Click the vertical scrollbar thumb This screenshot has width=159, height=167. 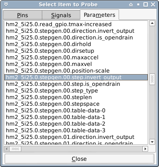pyautogui.click(x=152, y=79)
